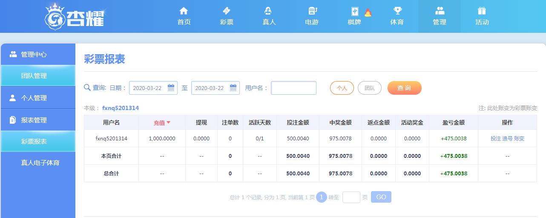Select 真人电子体育 in the sidebar
546x218 pixels.
point(38,163)
